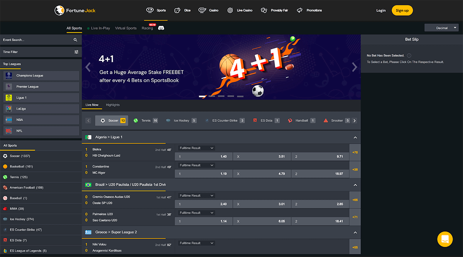
Task: Open ES Dota (7) in sidebar
Action: [x=41, y=240]
